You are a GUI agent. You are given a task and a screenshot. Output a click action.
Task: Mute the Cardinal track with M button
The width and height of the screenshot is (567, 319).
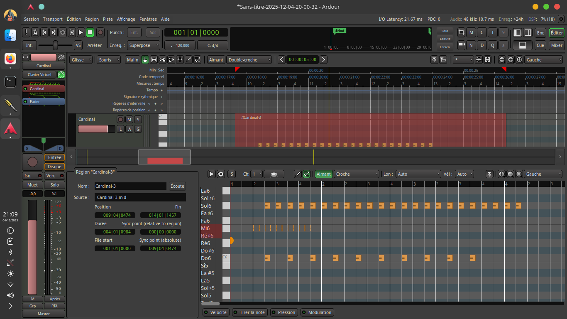point(129,120)
